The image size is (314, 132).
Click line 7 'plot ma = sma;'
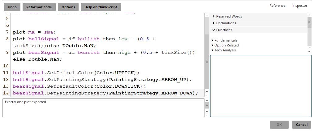pos(34,32)
